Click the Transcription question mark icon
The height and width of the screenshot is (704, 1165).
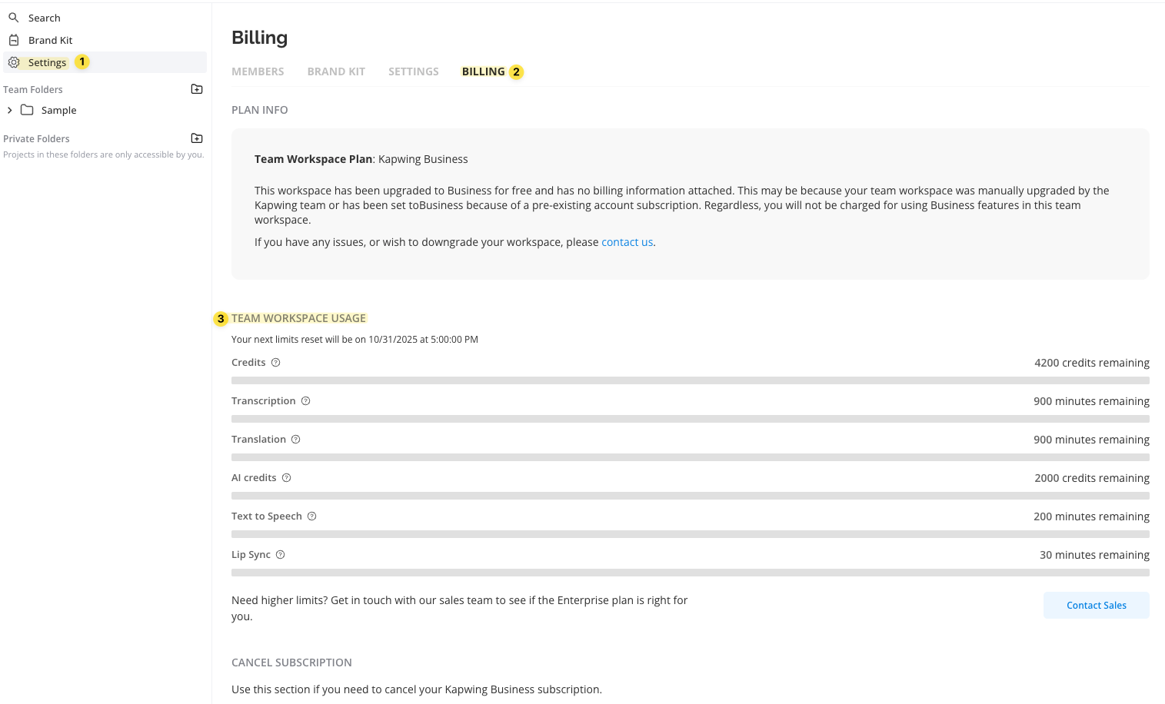coord(305,400)
